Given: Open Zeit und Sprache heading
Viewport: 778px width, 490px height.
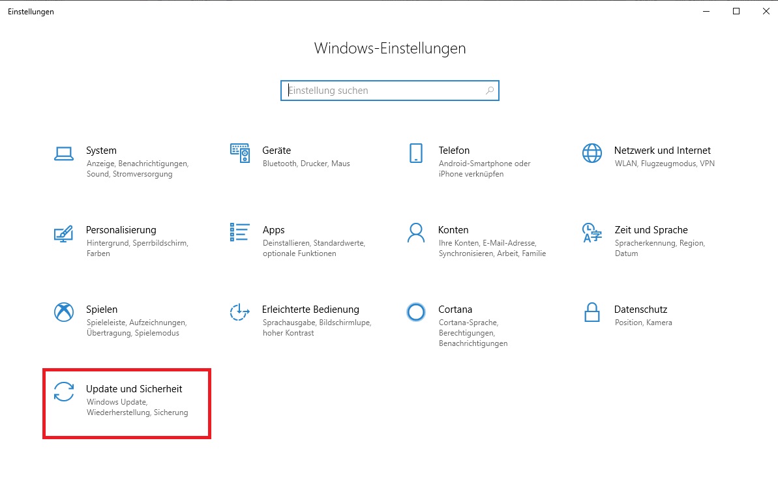Looking at the screenshot, I should point(651,229).
